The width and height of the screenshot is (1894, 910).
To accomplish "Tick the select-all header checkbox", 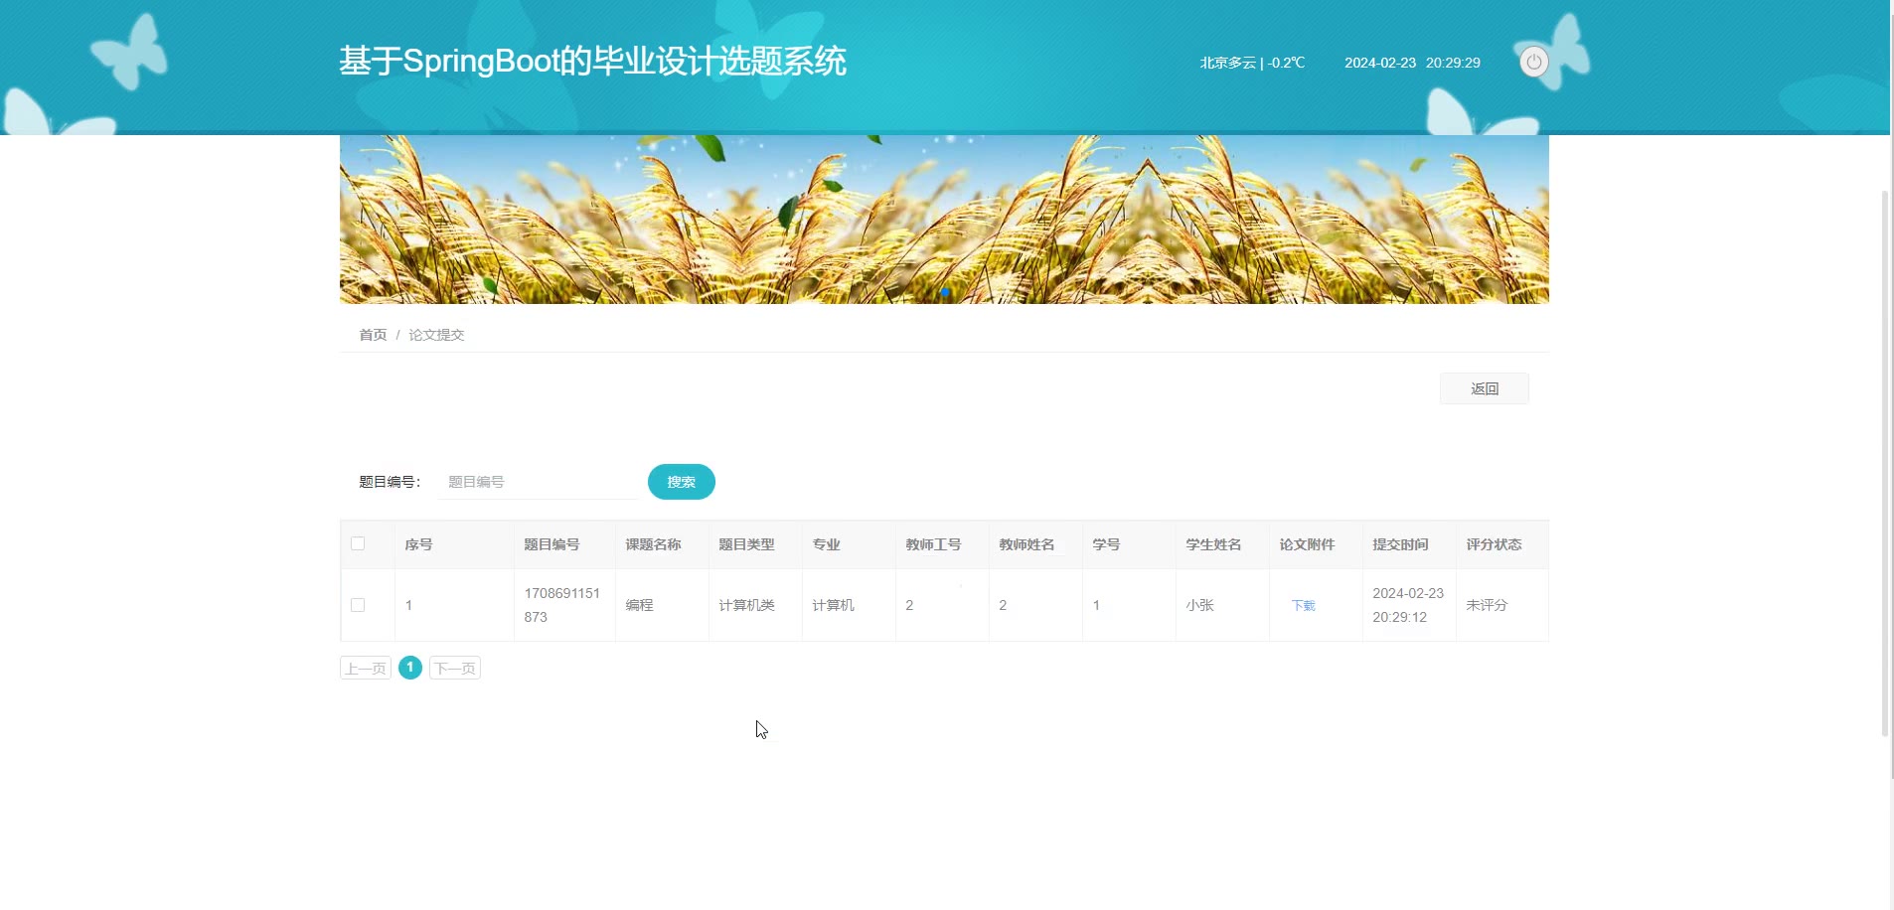I will coord(358,543).
